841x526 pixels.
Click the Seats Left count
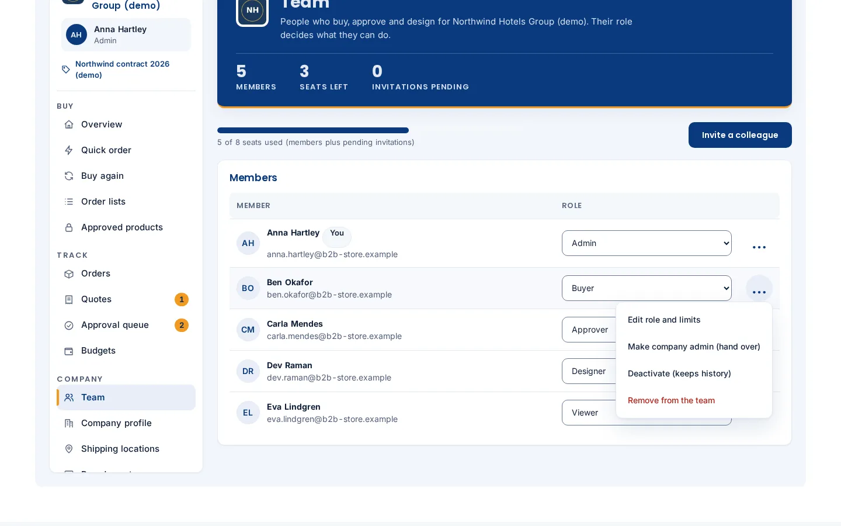pos(304,71)
